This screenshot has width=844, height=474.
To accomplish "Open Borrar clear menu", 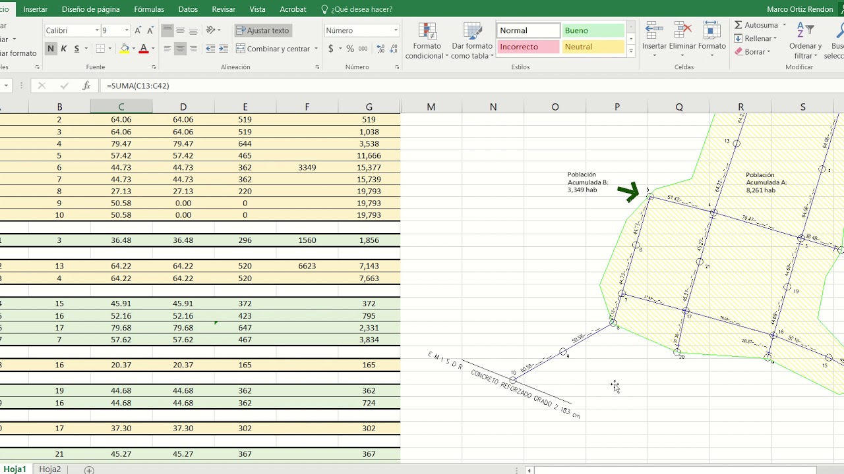I will pos(752,51).
